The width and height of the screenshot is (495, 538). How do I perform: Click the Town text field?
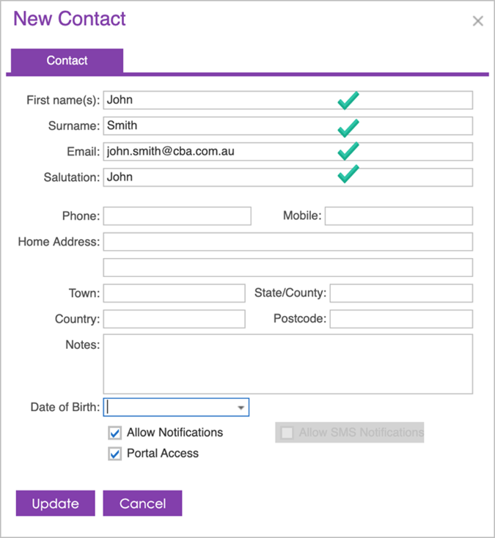point(174,293)
